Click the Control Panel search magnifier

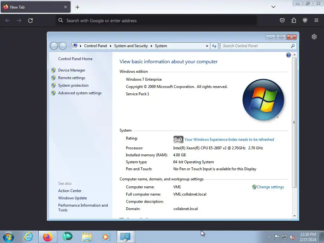(x=293, y=46)
